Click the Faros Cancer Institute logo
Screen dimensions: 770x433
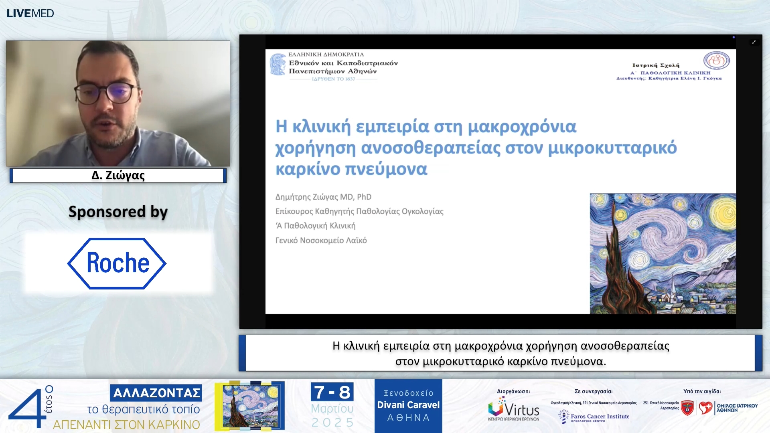pos(594,417)
